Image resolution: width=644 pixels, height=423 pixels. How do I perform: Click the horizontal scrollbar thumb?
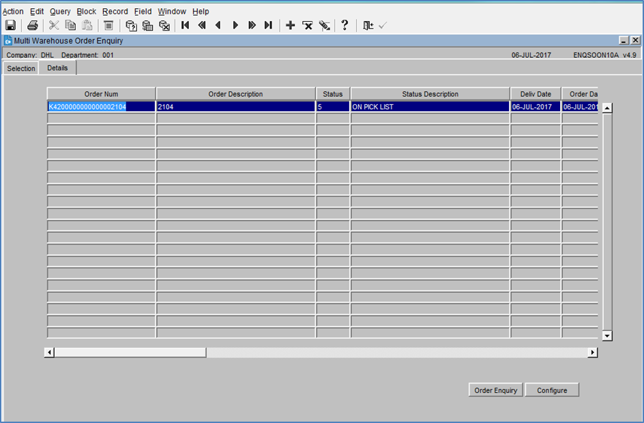130,352
